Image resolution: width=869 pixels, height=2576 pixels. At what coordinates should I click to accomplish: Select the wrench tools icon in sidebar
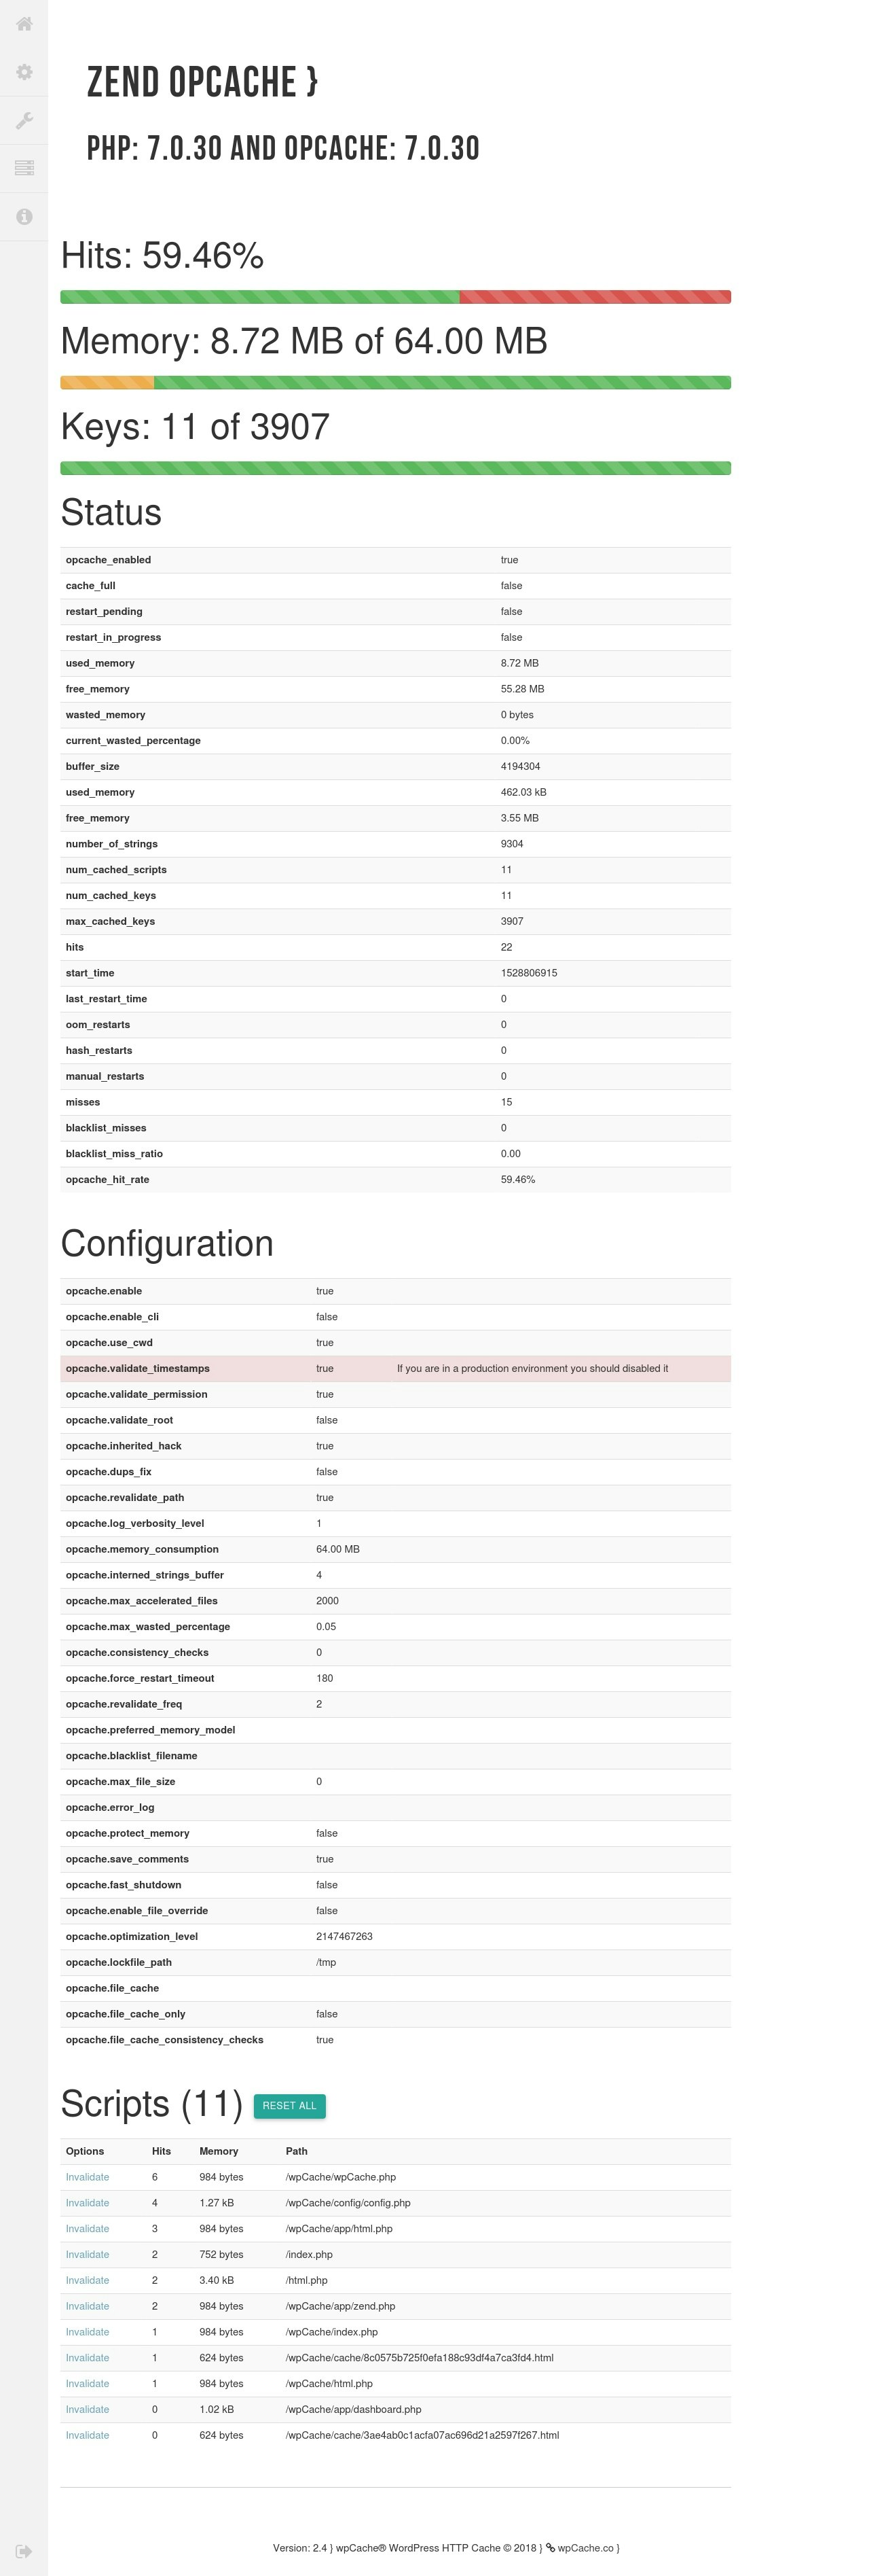click(24, 120)
